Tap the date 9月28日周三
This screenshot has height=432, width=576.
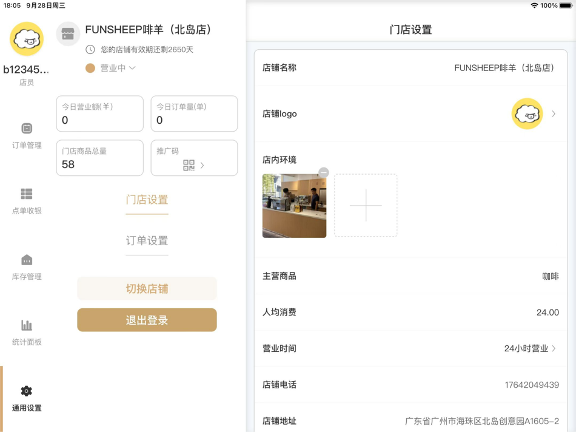pos(45,5)
